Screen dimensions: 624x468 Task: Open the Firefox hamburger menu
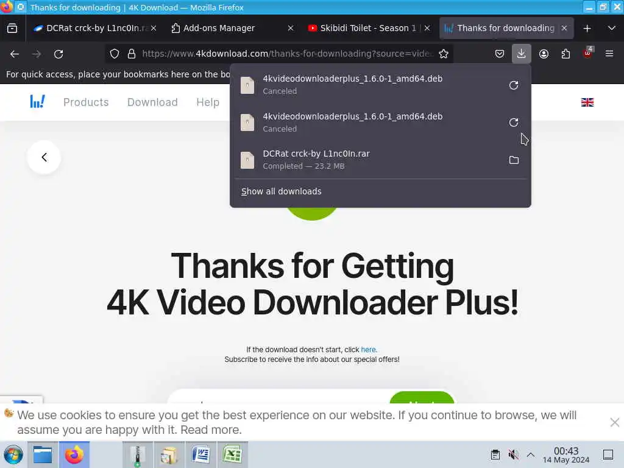tap(609, 54)
